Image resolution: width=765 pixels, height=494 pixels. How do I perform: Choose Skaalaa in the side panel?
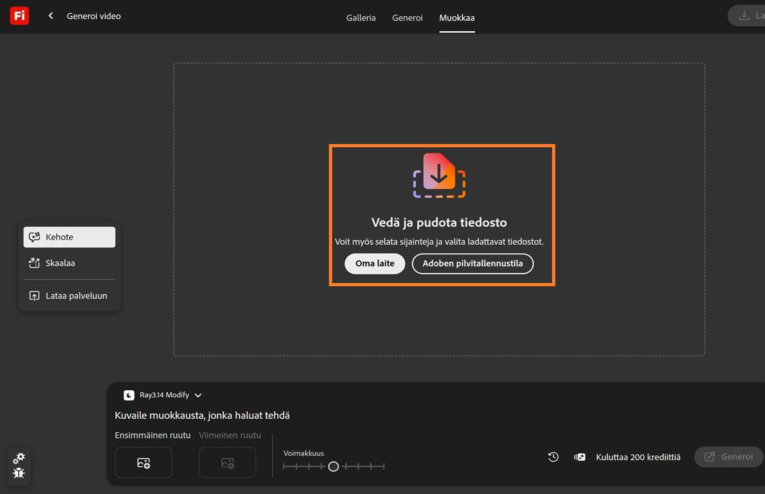[69, 263]
